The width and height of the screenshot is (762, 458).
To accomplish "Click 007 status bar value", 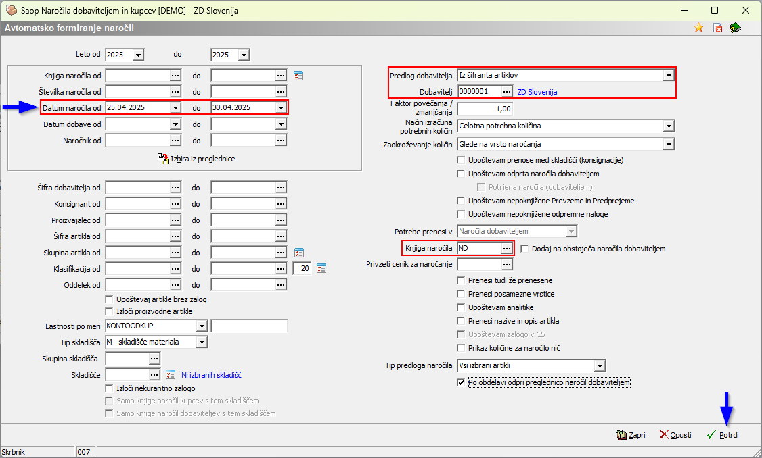I will [84, 452].
